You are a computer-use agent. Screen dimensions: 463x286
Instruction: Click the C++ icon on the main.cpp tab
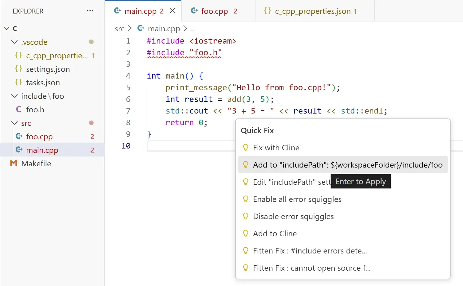click(117, 10)
